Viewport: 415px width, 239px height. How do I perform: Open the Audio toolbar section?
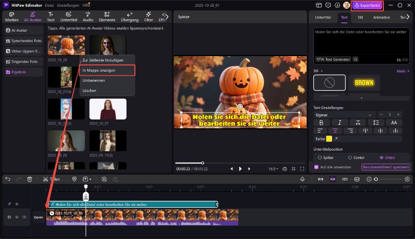click(x=88, y=17)
